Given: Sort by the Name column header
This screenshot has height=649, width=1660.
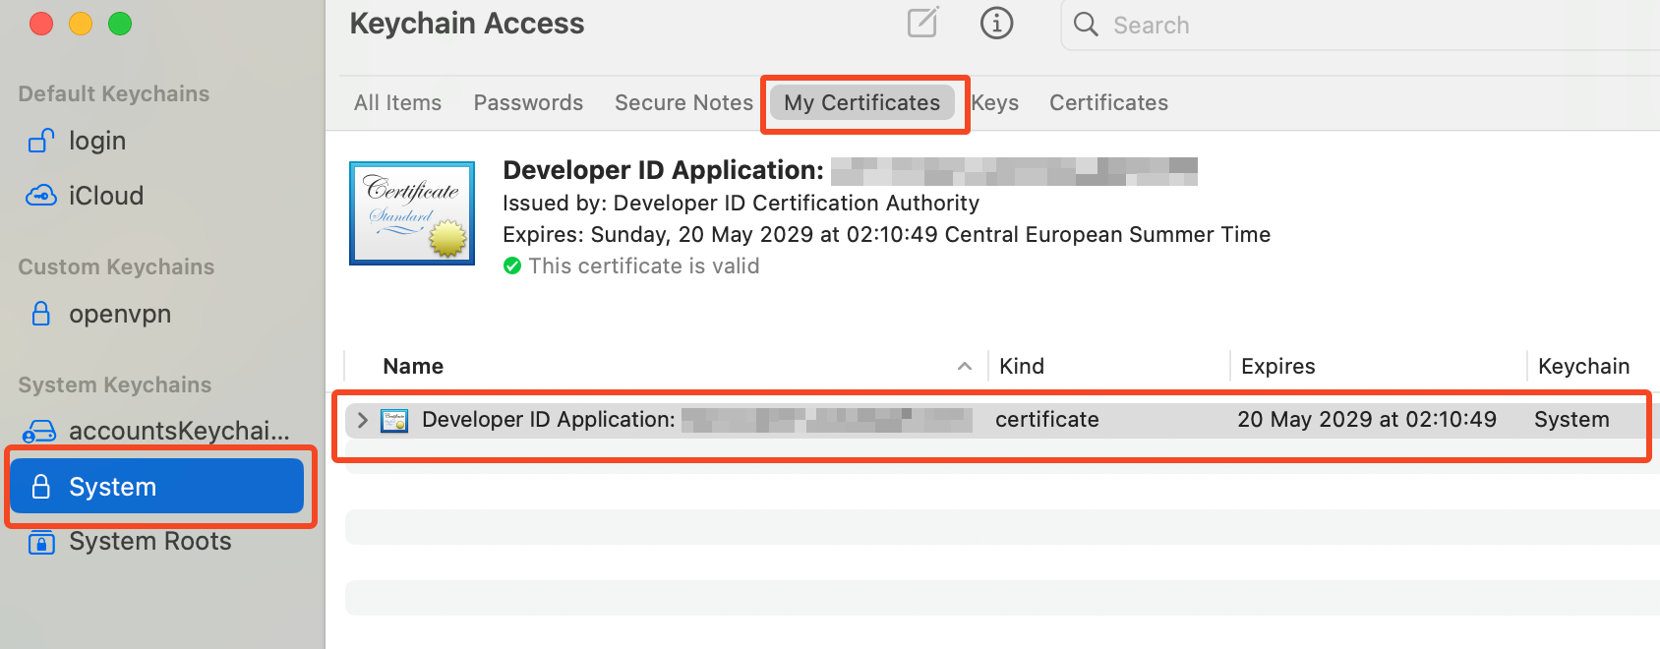Looking at the screenshot, I should 413,366.
